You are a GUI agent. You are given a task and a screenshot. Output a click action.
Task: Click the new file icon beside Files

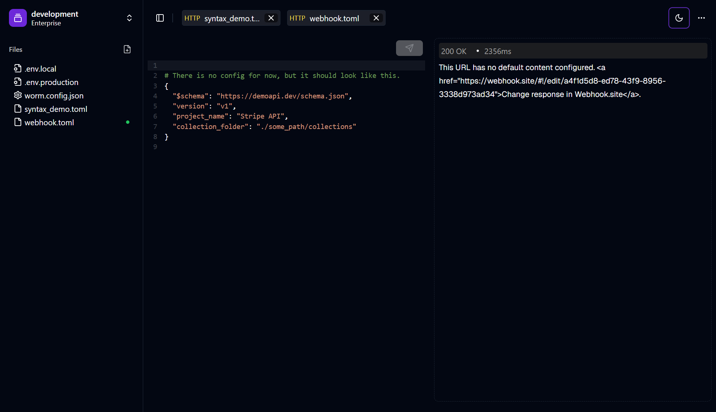pyautogui.click(x=127, y=49)
